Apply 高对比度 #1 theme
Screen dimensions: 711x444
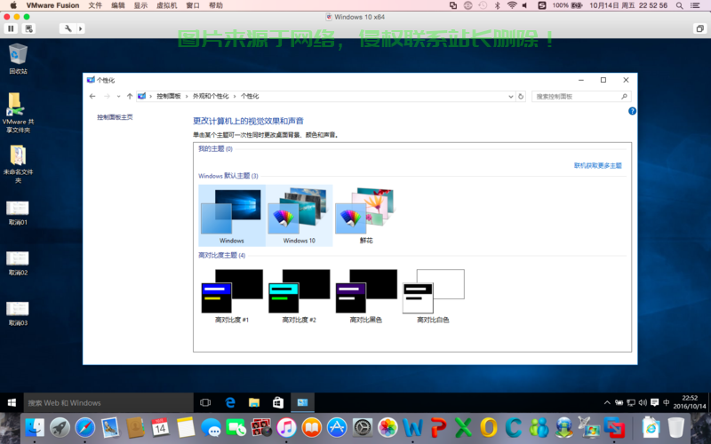click(x=232, y=297)
